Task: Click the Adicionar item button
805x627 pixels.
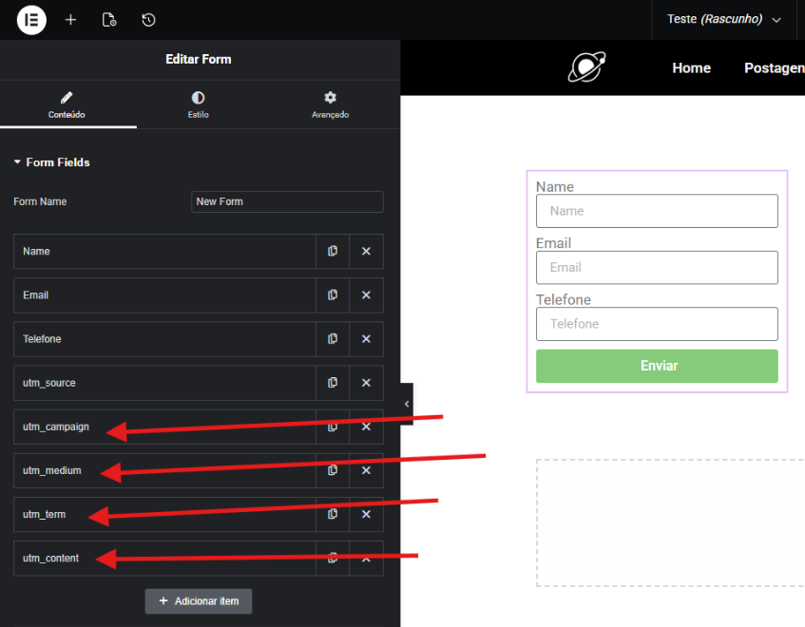Action: [x=199, y=601]
